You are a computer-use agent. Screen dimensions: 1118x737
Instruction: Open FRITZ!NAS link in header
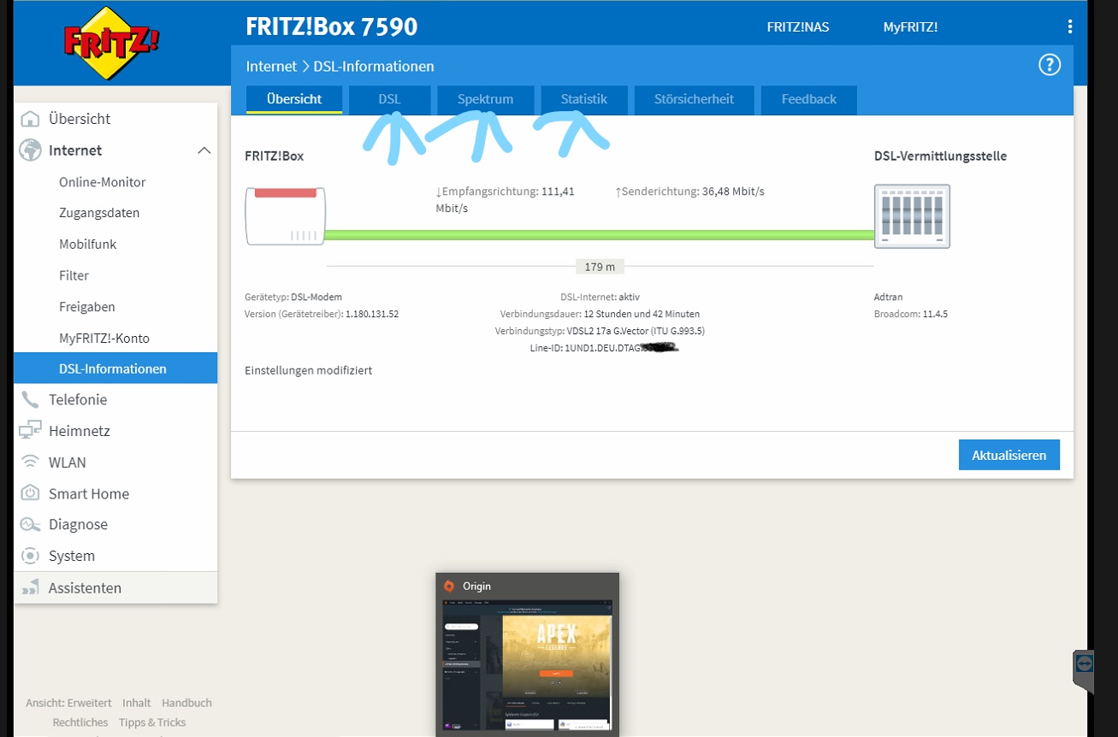tap(798, 27)
